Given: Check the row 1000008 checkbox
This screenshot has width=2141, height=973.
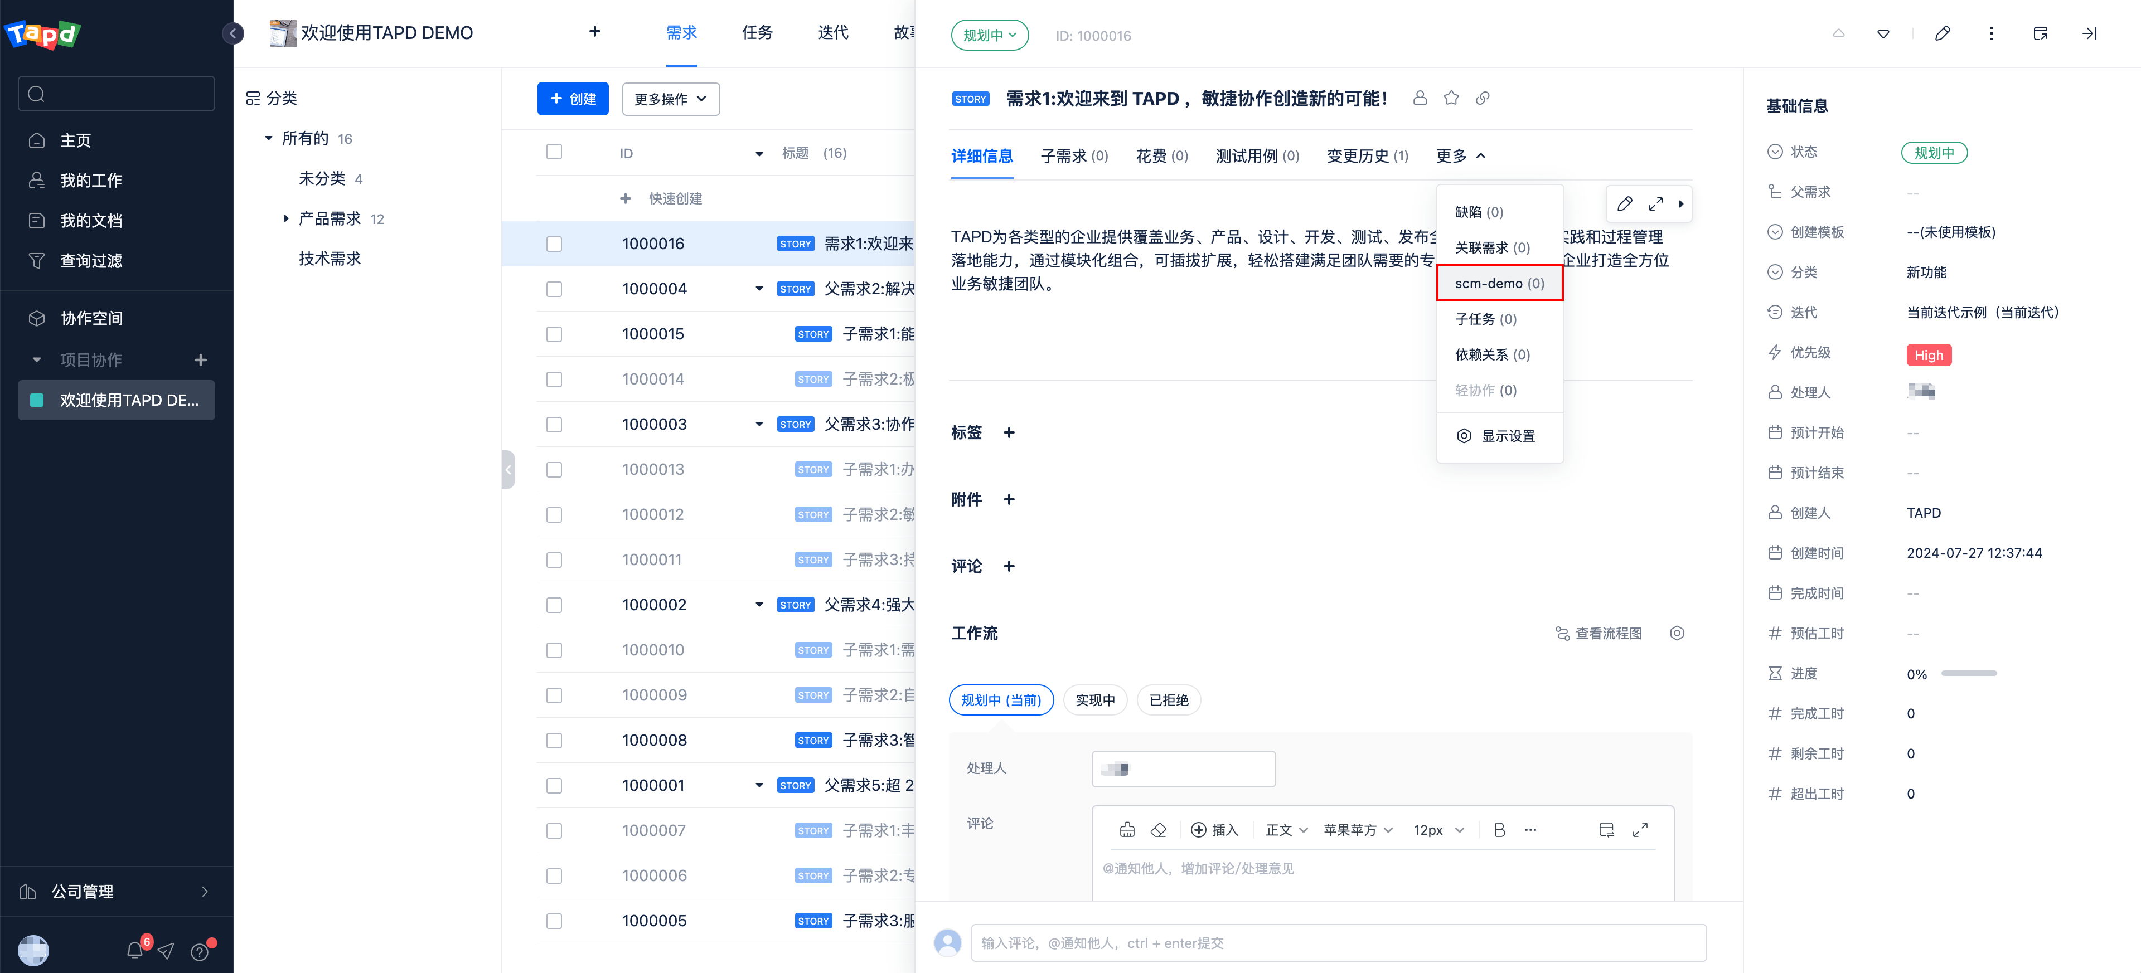Looking at the screenshot, I should click(x=554, y=741).
